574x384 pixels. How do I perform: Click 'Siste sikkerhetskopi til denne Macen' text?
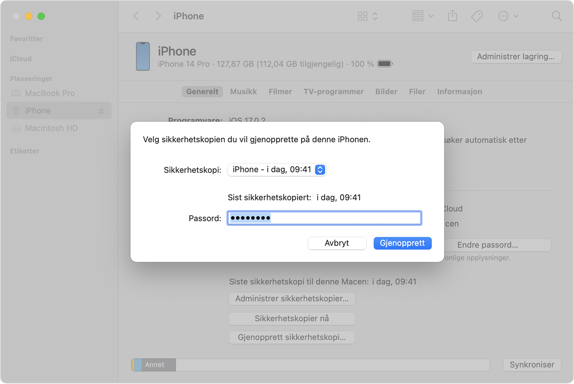(299, 282)
